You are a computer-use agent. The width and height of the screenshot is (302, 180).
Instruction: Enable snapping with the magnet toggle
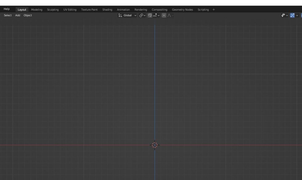pos(150,15)
